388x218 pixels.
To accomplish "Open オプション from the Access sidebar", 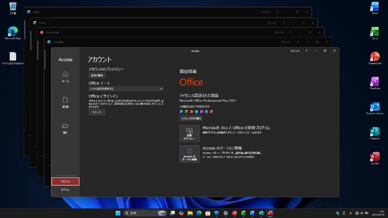I will (x=65, y=189).
